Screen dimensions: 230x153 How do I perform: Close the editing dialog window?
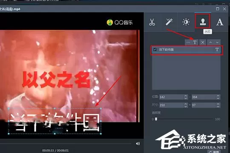point(224,9)
